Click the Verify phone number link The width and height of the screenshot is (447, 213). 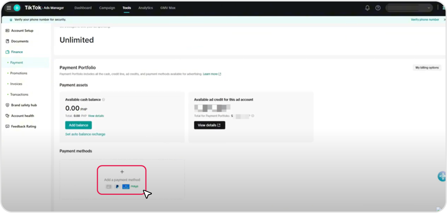point(425,20)
